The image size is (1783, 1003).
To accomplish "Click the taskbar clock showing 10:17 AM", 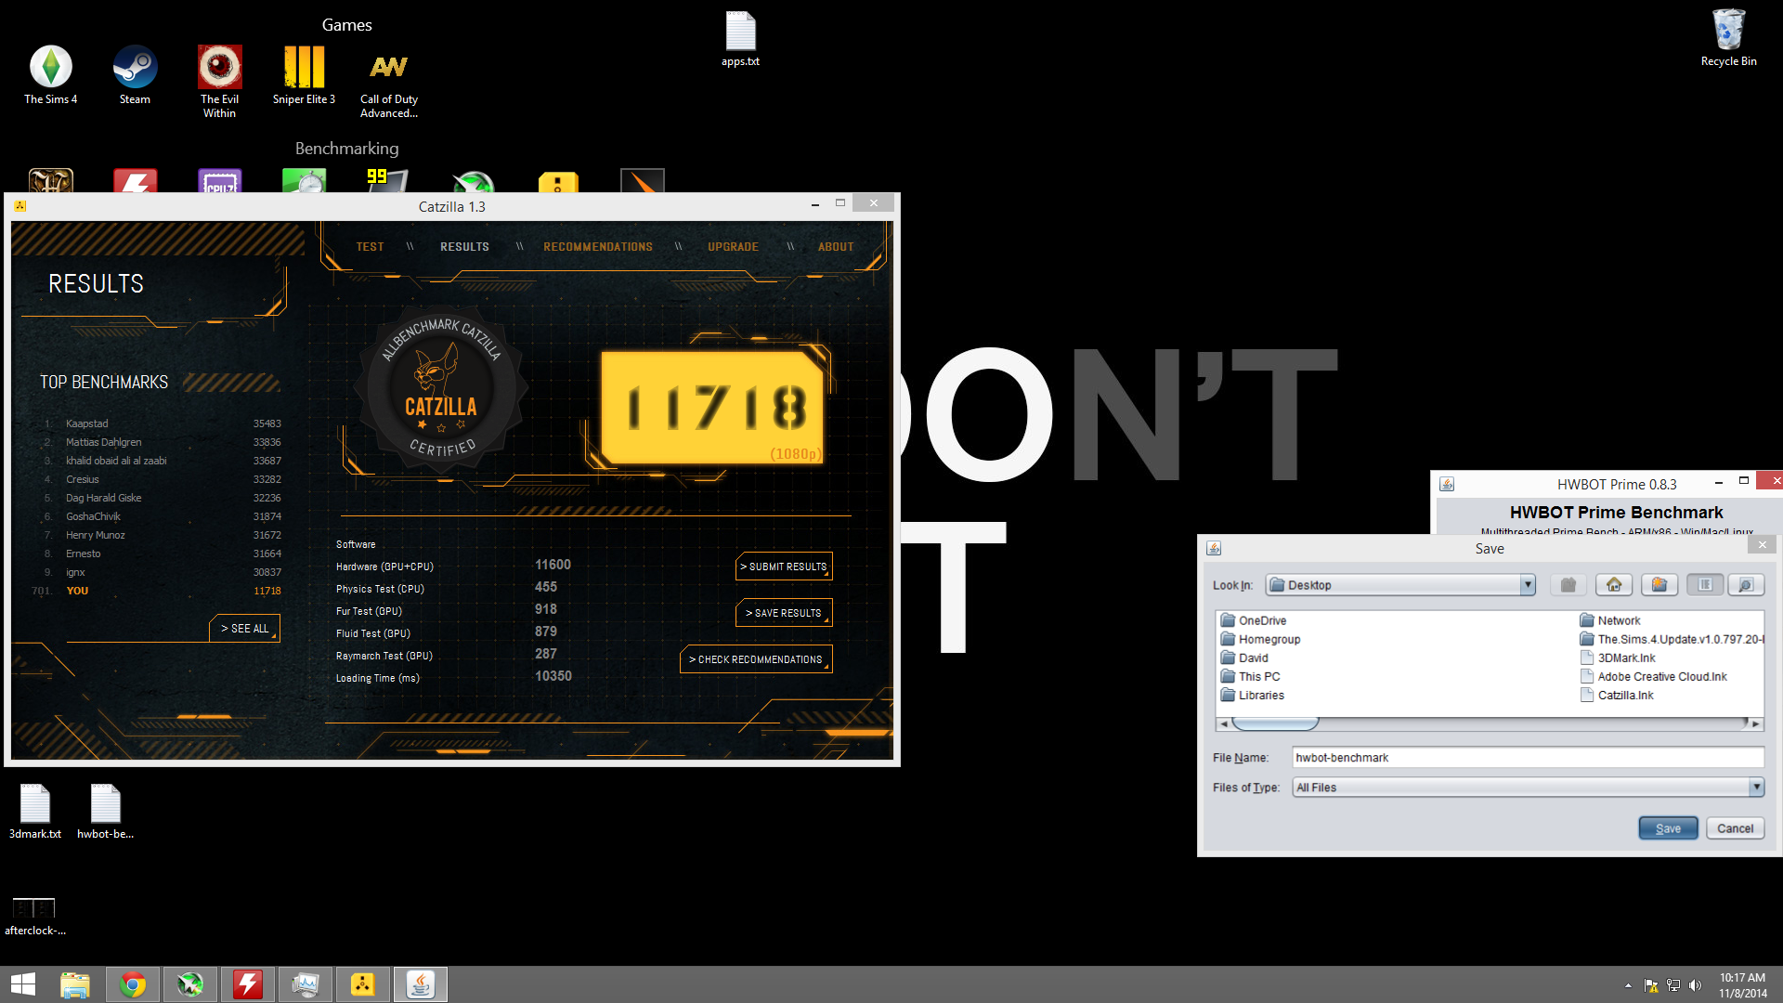I will point(1742,985).
